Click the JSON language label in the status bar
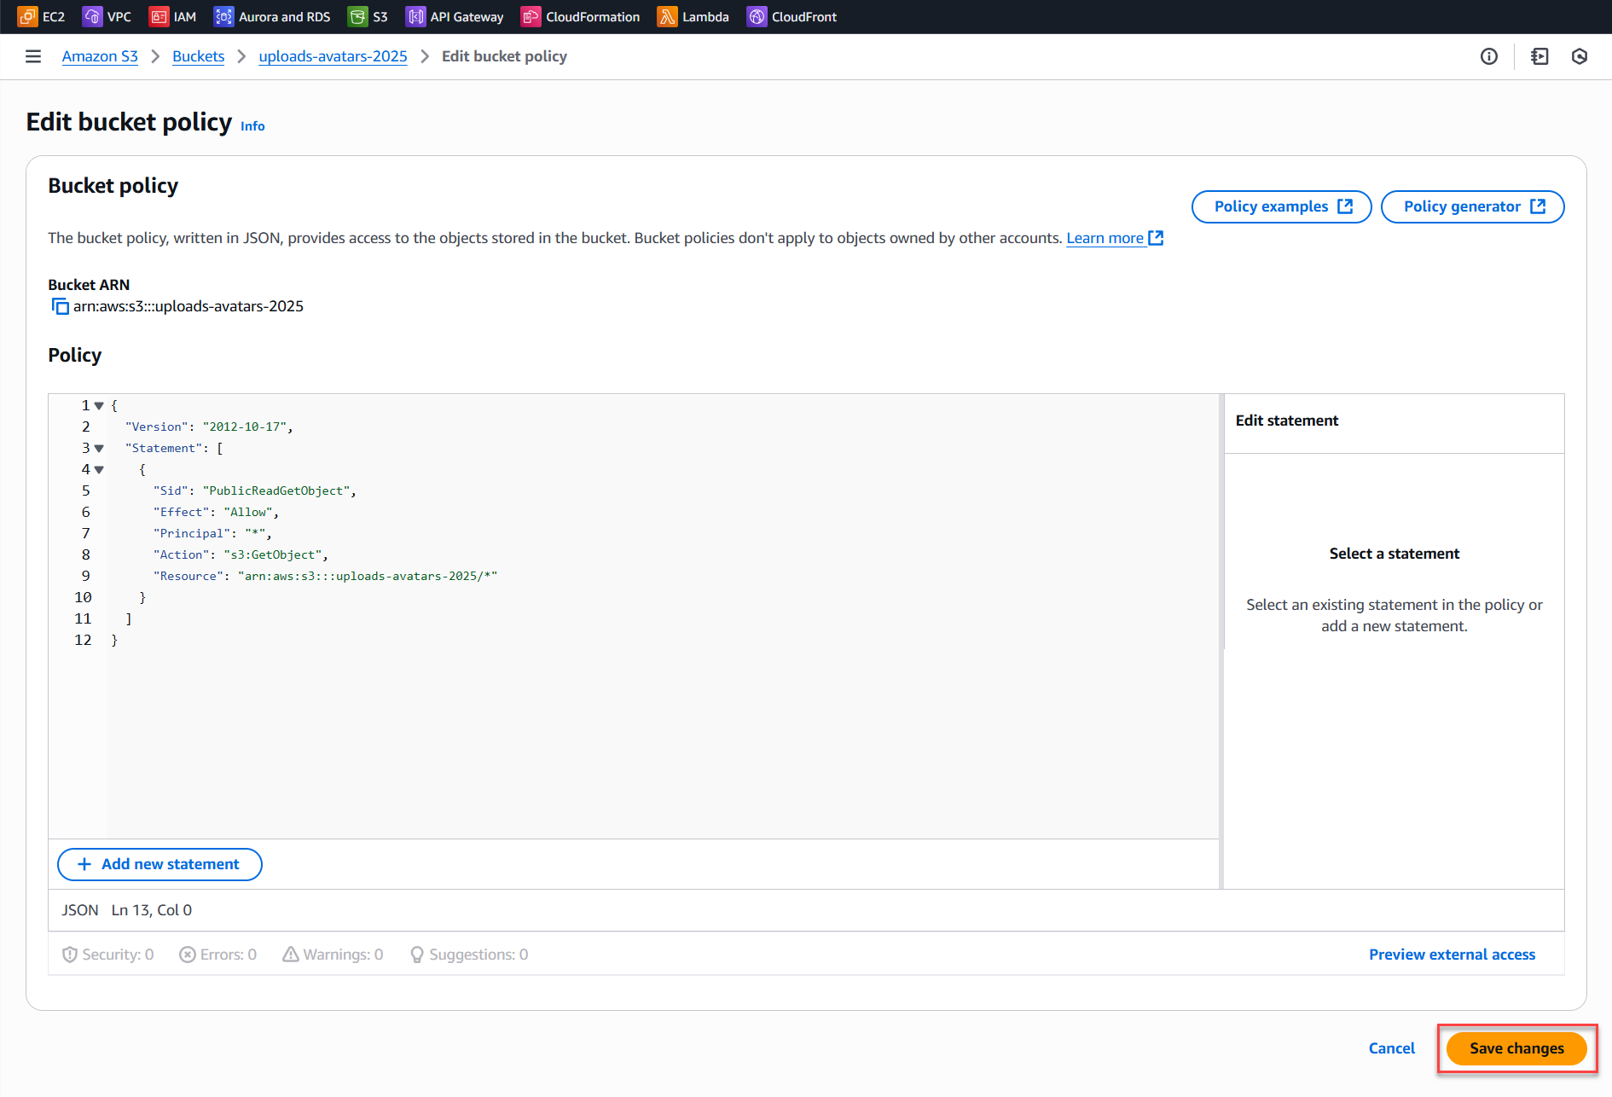 coord(79,910)
